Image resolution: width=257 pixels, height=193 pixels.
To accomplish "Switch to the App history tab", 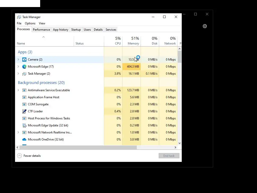I will tap(60, 30).
